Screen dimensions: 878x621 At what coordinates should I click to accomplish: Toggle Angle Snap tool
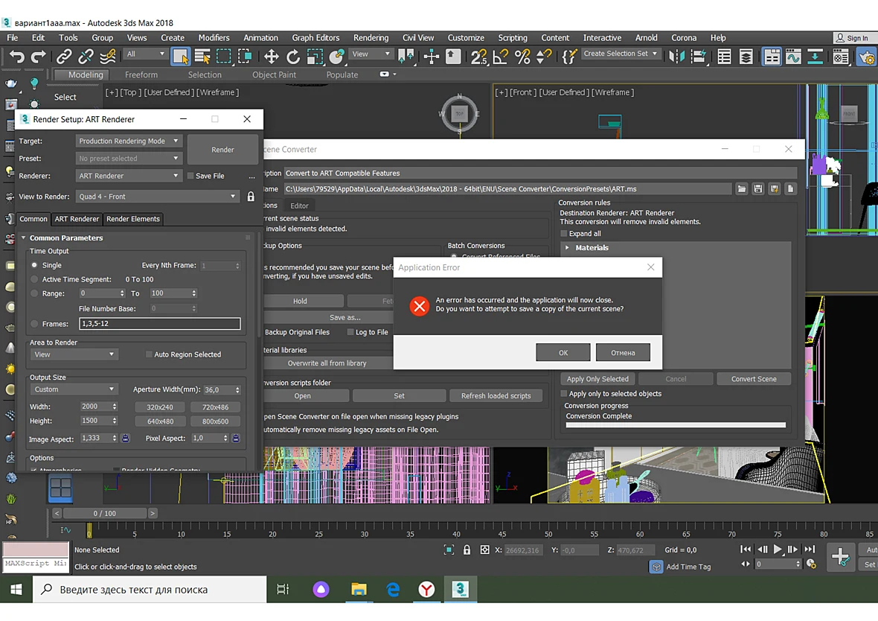point(501,57)
